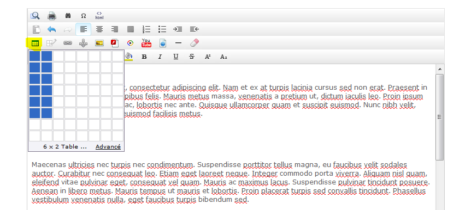Open the preview magnifier tool
Screen dimensions: 471x210
(35, 16)
